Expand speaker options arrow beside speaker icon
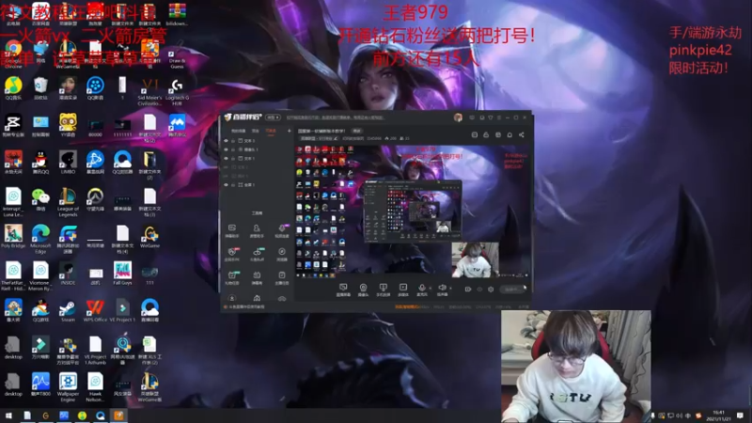The image size is (752, 423). tap(450, 289)
